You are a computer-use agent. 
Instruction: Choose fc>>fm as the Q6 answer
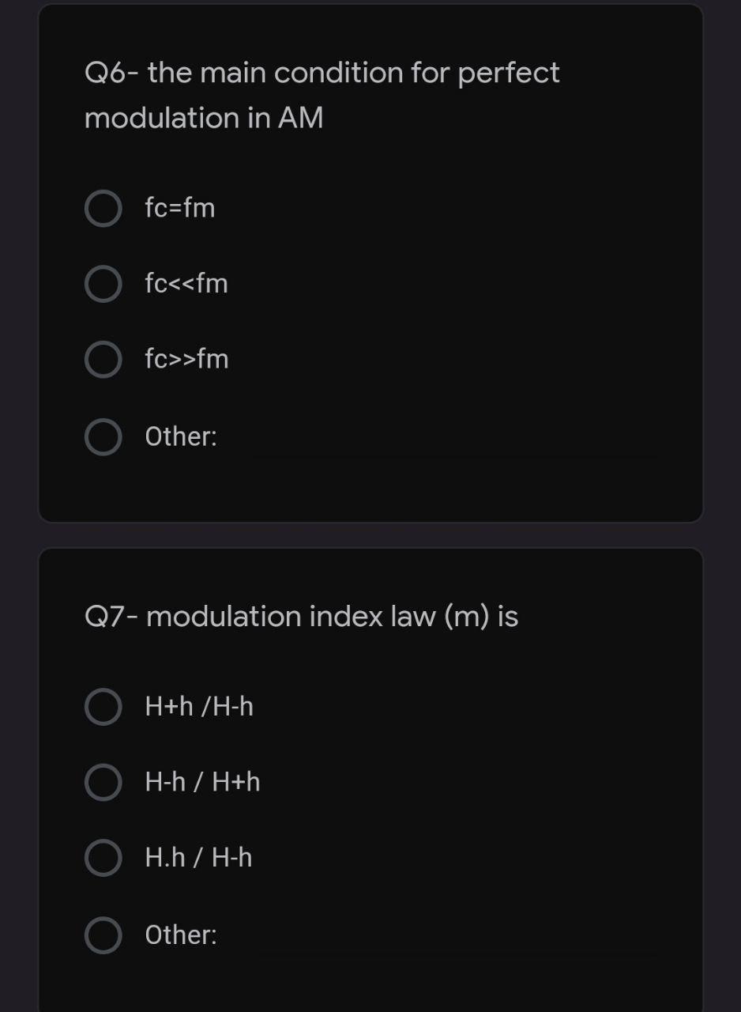click(x=103, y=360)
